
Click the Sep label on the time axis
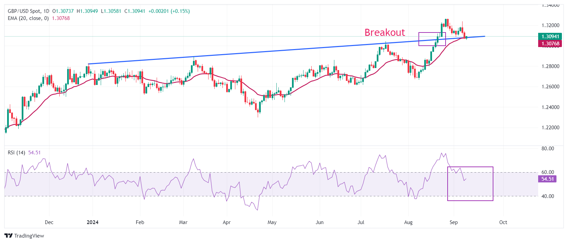point(453,222)
